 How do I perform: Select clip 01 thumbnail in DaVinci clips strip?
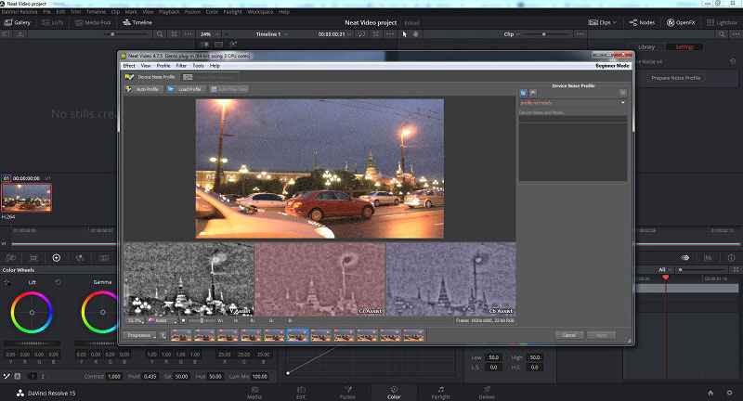coord(27,198)
